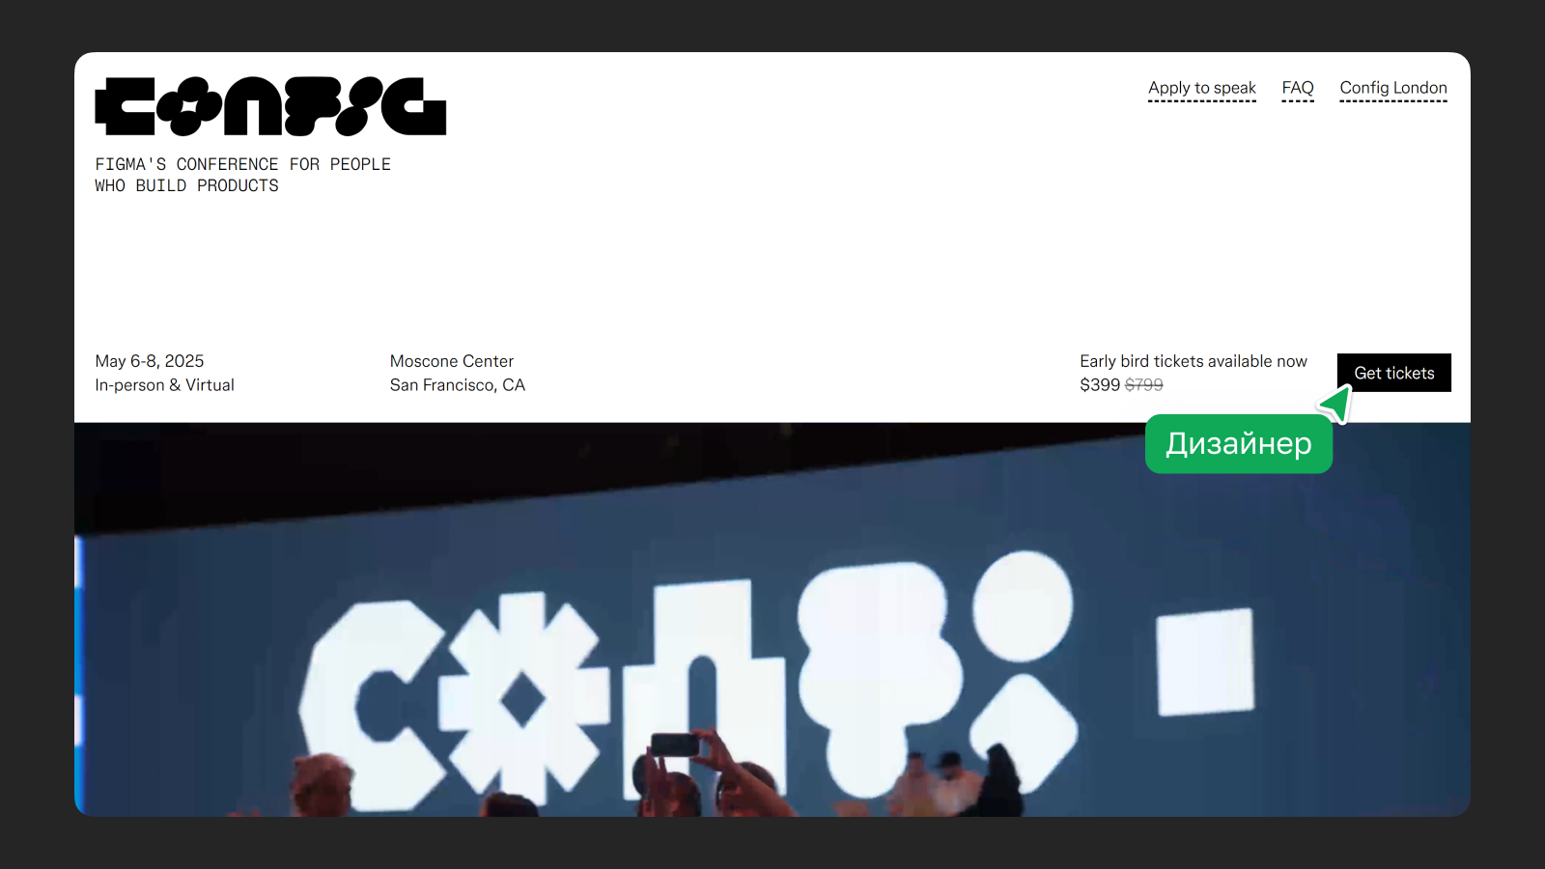The width and height of the screenshot is (1545, 869).
Task: Click the Get tickets button
Action: tap(1394, 373)
